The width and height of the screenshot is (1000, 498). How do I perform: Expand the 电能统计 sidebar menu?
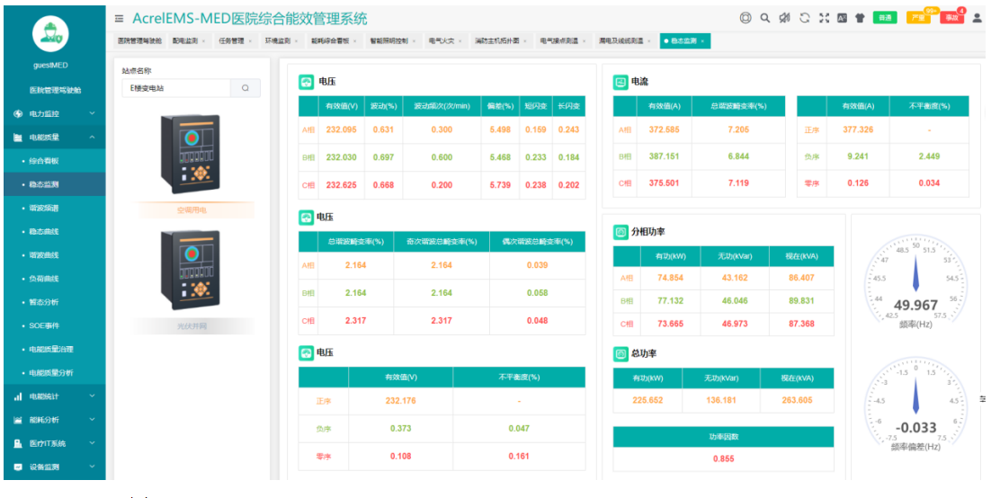coord(53,396)
